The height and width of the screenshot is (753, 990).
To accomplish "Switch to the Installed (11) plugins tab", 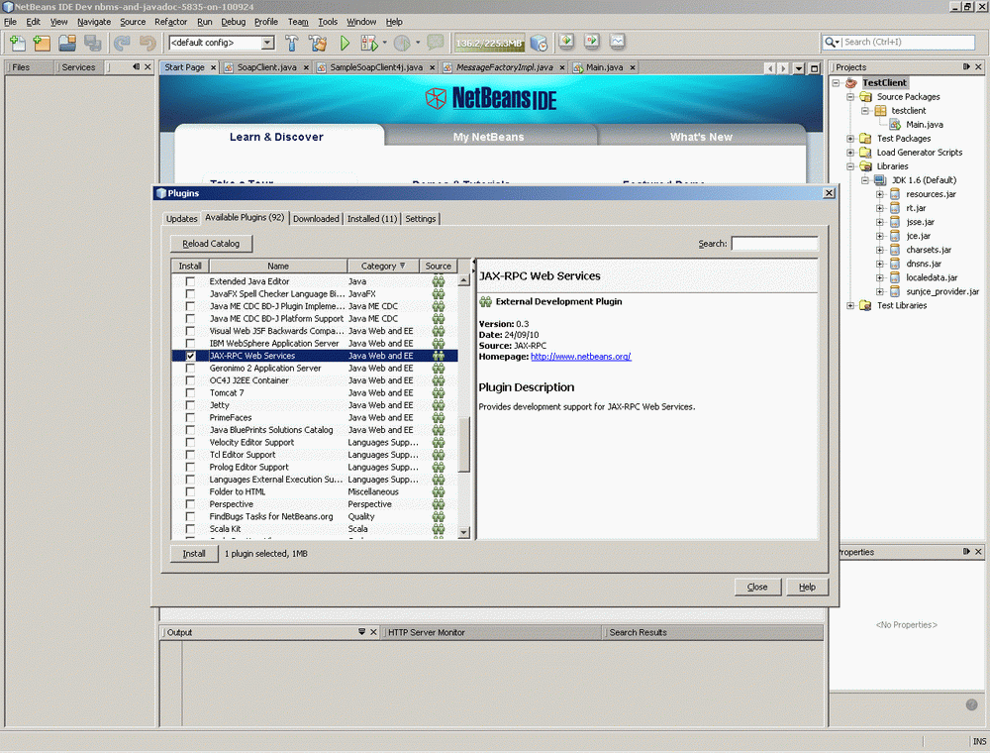I will 372,219.
